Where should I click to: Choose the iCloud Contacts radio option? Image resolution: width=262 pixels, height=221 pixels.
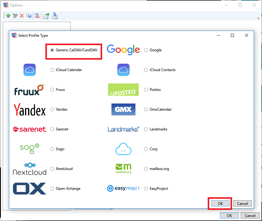click(146, 70)
